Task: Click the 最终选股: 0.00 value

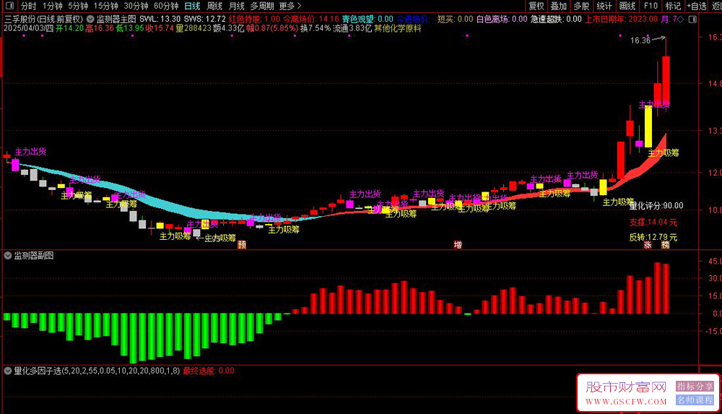Action: tap(209, 371)
